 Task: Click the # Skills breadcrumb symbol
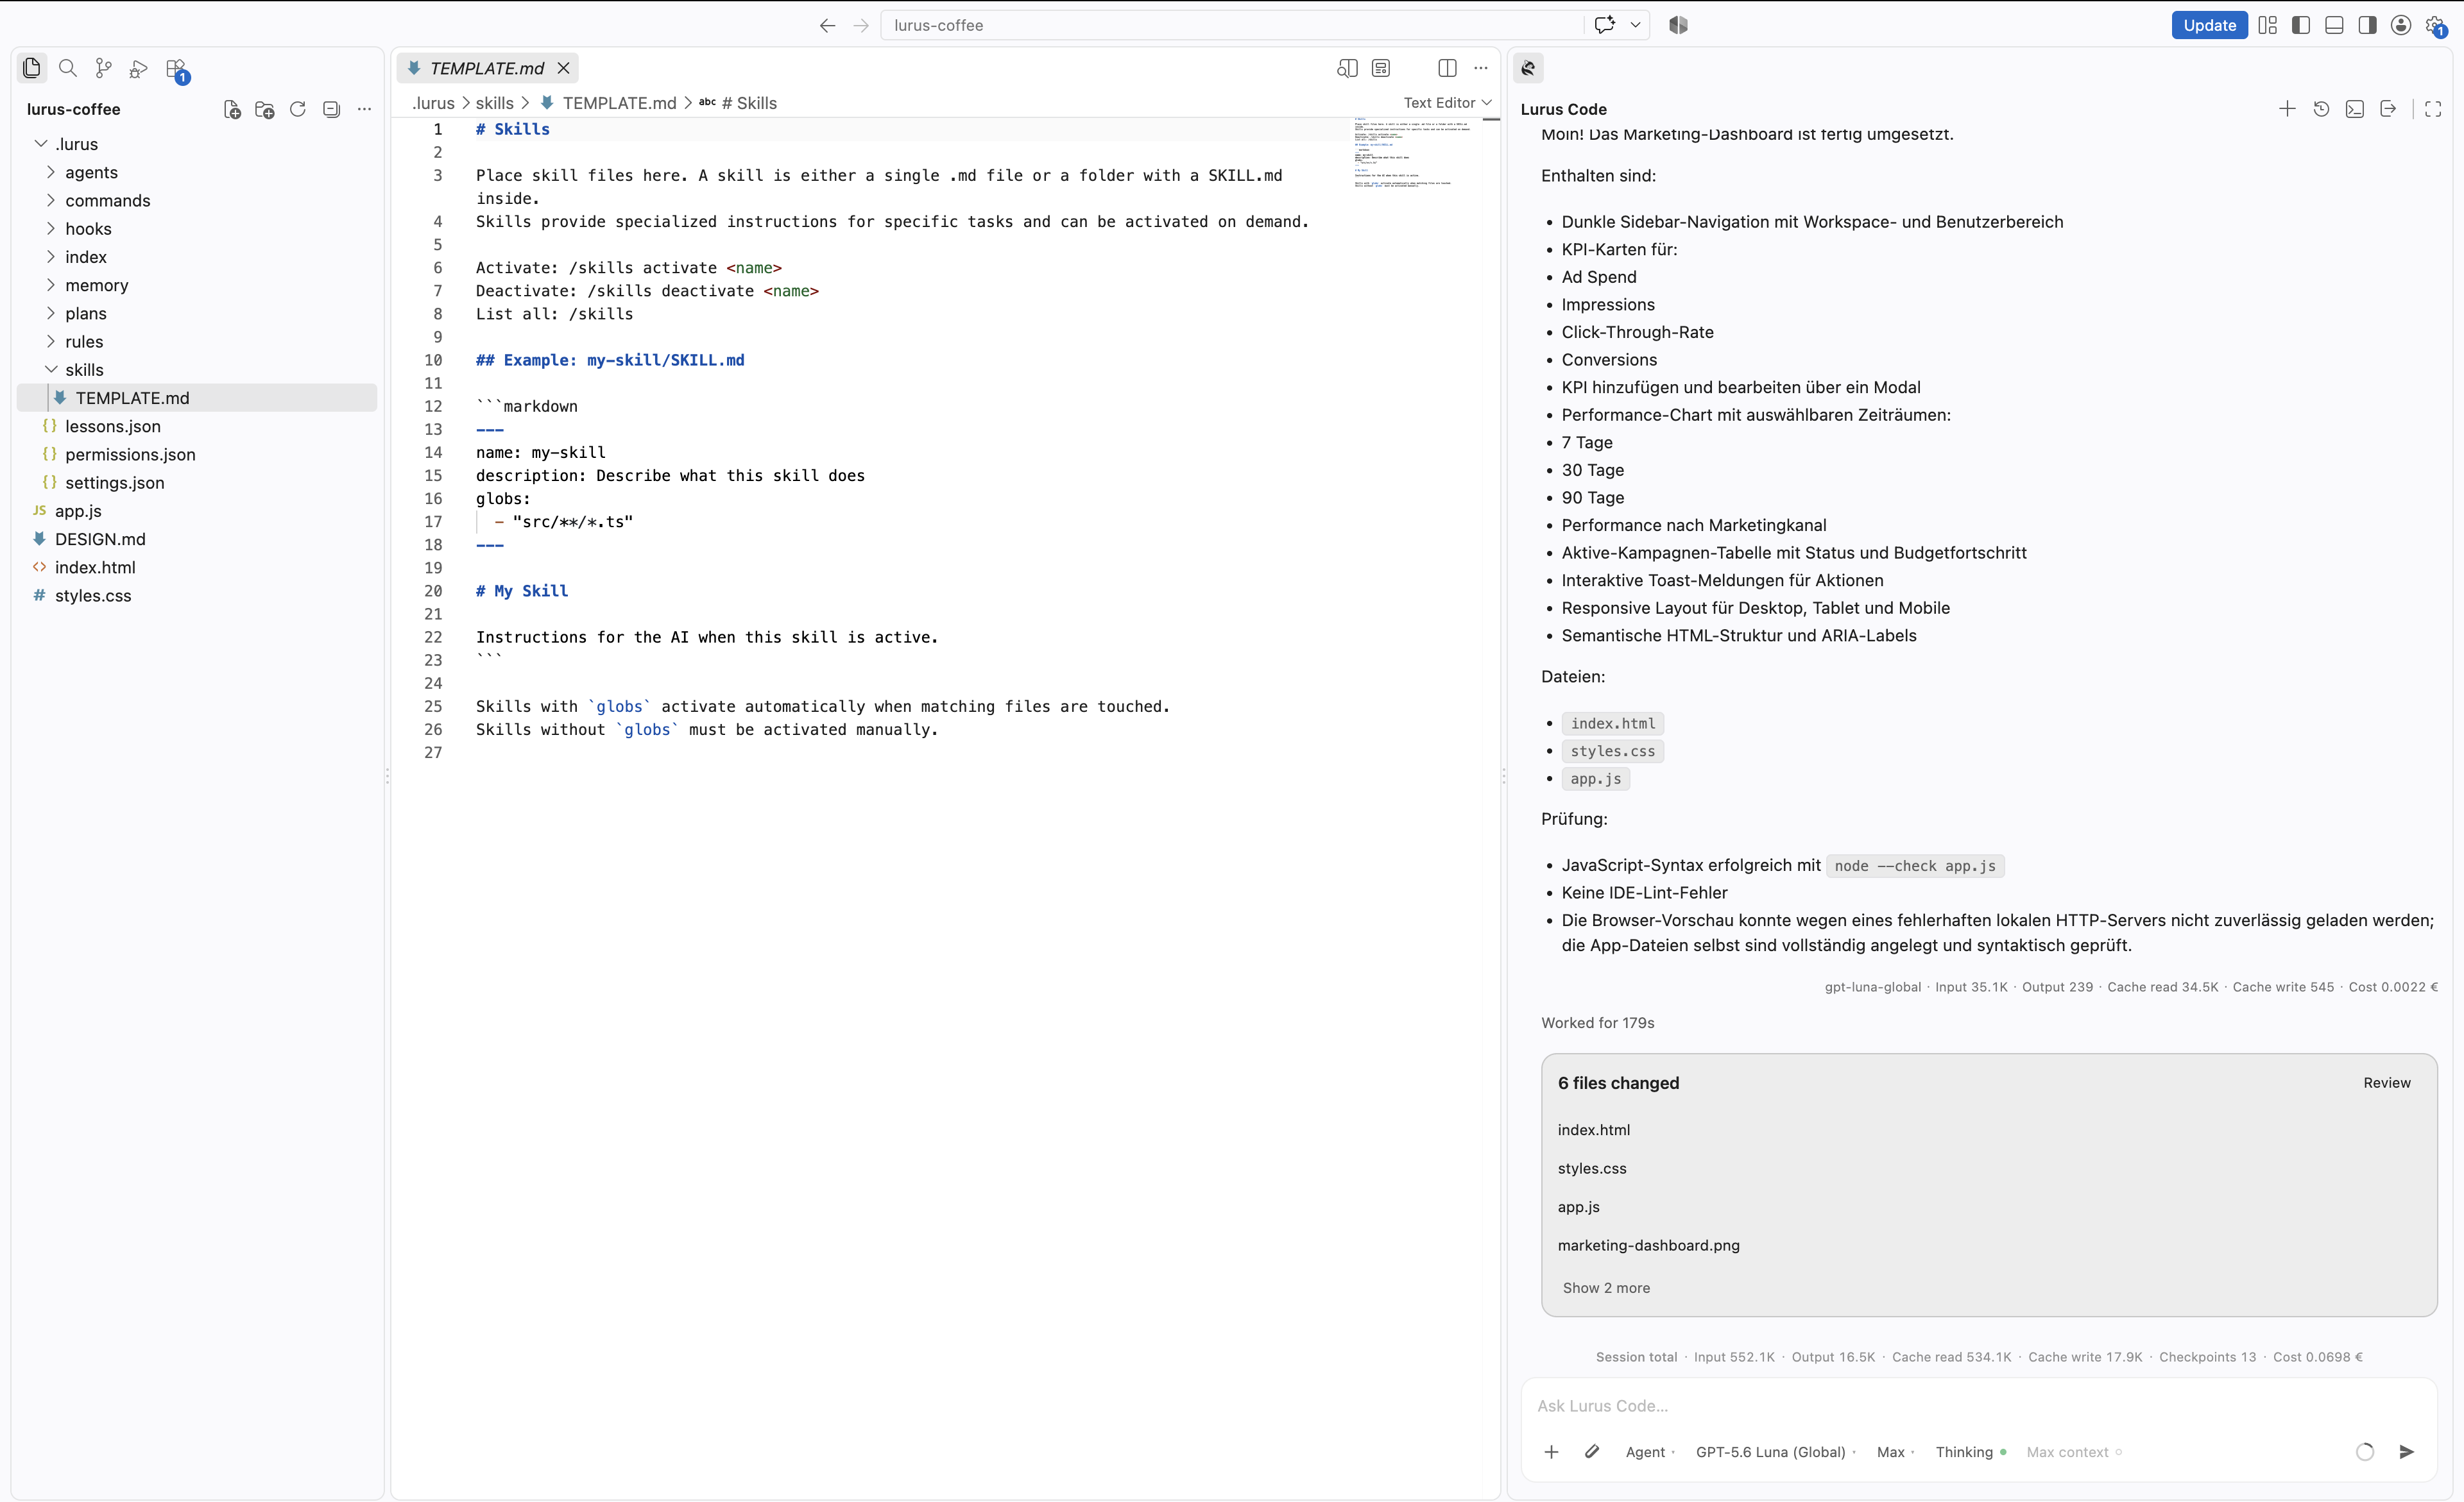pyautogui.click(x=749, y=103)
